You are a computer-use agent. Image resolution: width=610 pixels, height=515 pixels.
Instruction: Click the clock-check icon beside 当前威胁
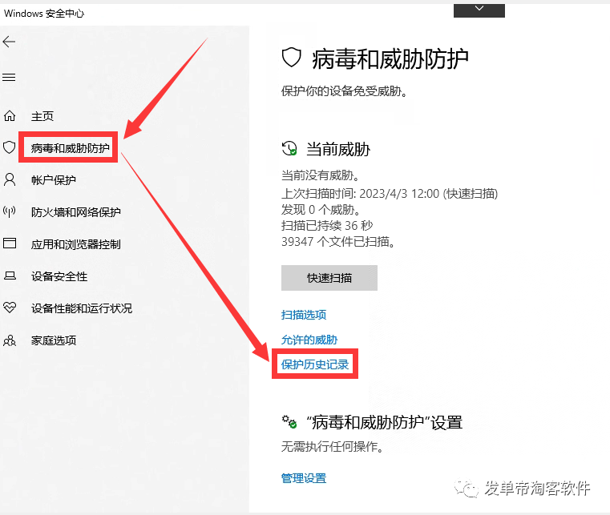(x=289, y=149)
